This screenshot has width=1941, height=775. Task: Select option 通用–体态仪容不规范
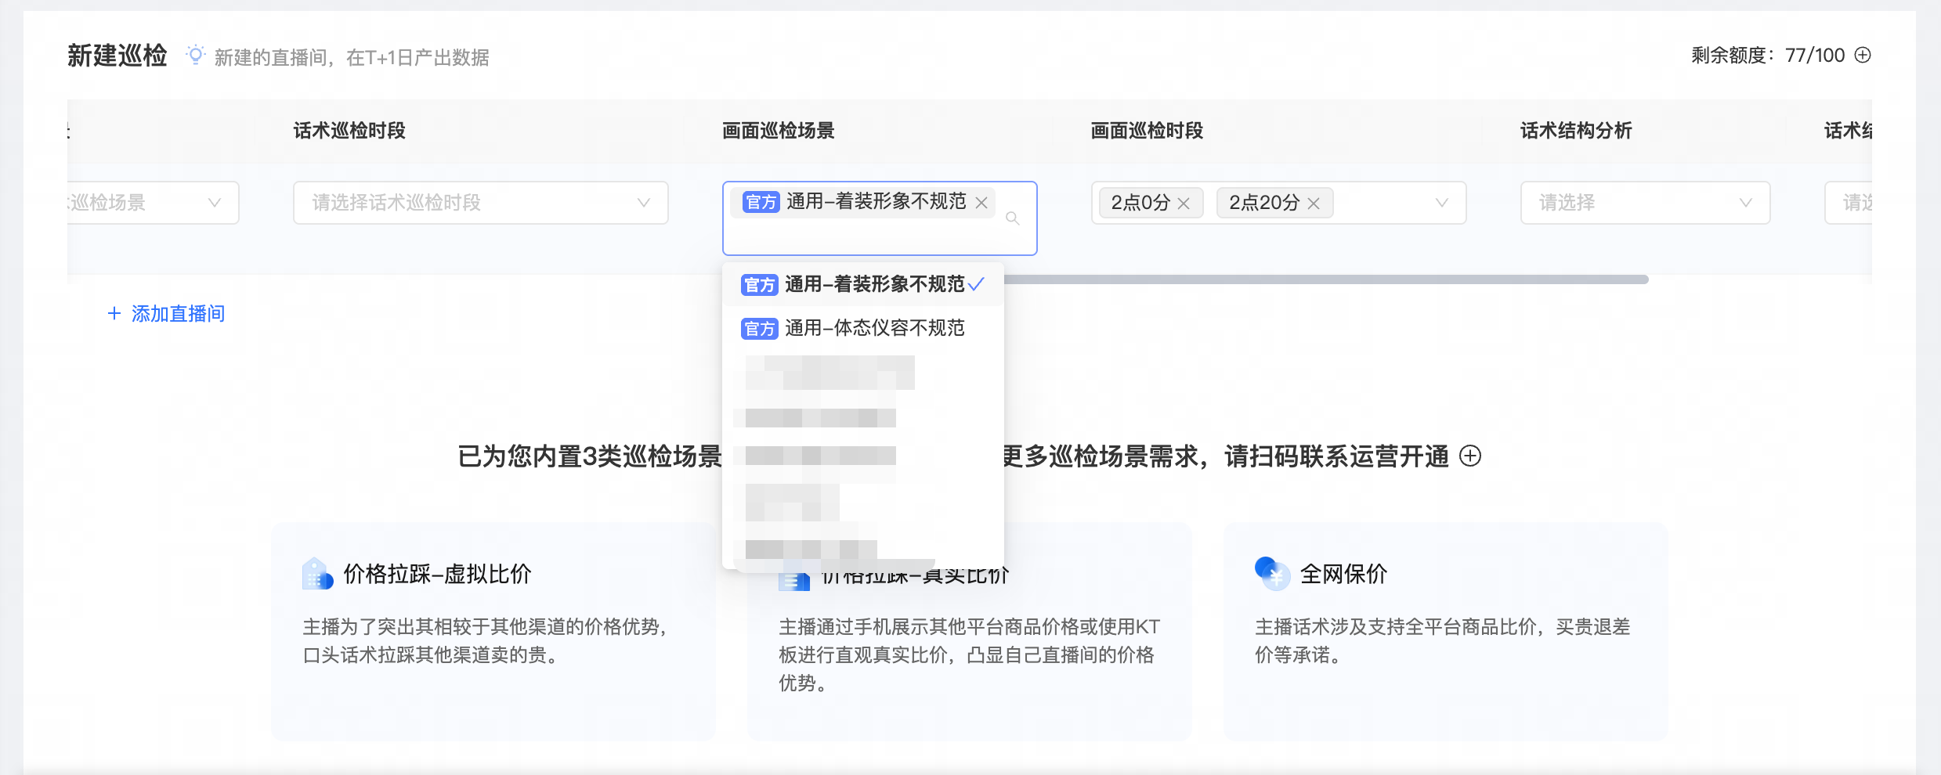point(862,328)
